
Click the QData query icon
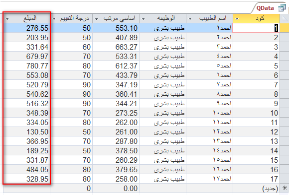pyautogui.click(x=282, y=8)
